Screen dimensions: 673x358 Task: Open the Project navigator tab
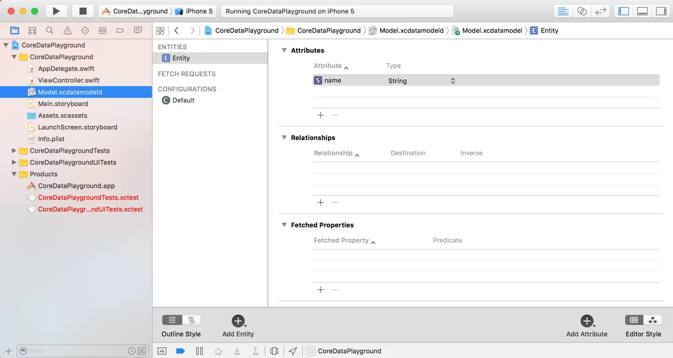coord(15,30)
